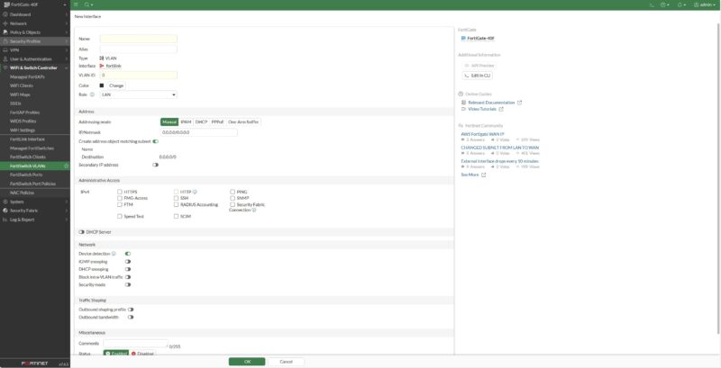
Task: Expand Security Profiles sidebar menu
Action: click(x=35, y=41)
